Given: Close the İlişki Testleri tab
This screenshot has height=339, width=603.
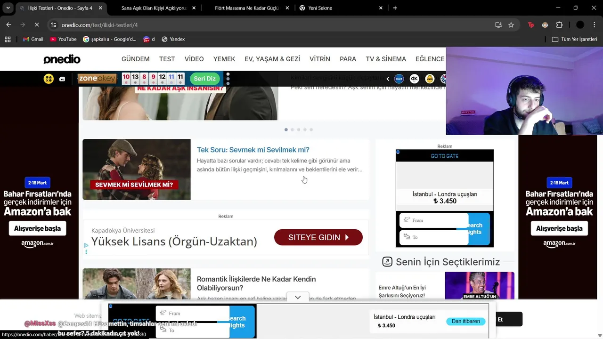Looking at the screenshot, I should [x=100, y=8].
